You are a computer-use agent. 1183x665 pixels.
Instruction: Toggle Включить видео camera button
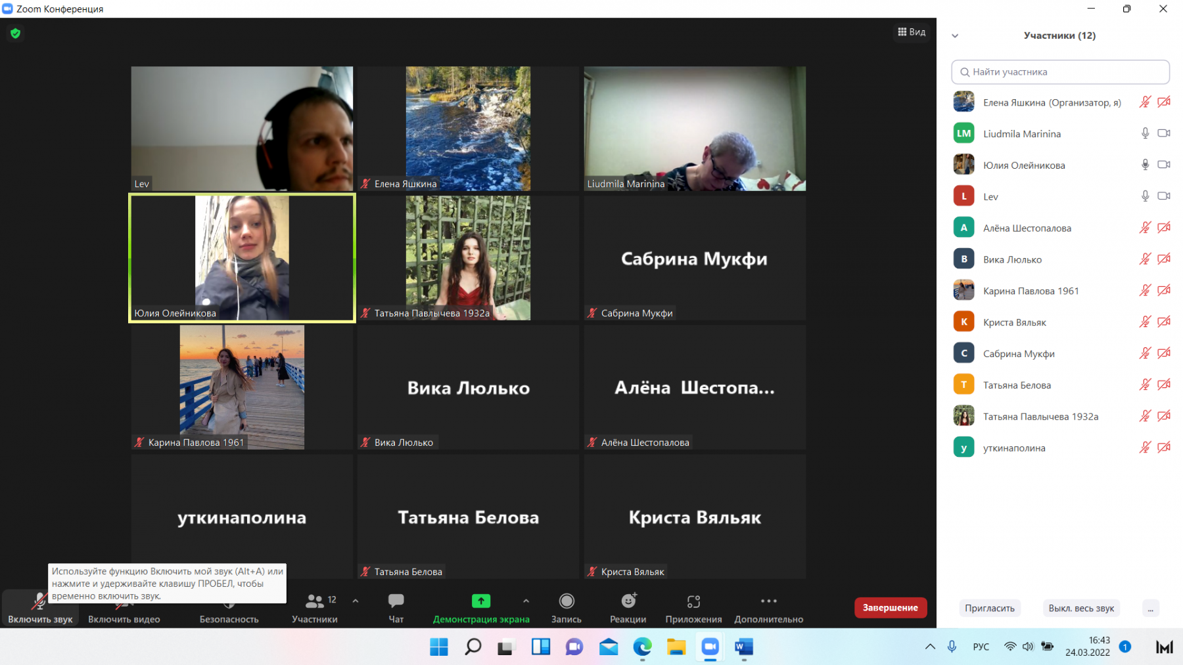[x=124, y=608]
